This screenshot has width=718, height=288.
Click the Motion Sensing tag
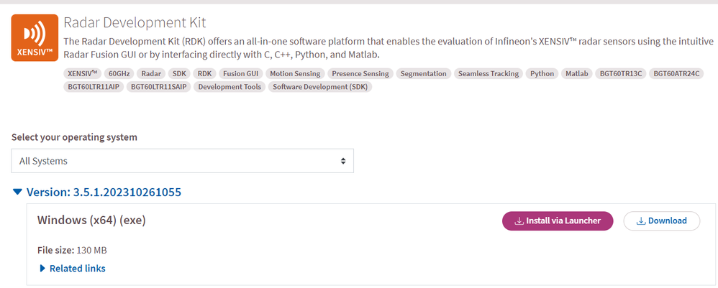(295, 73)
